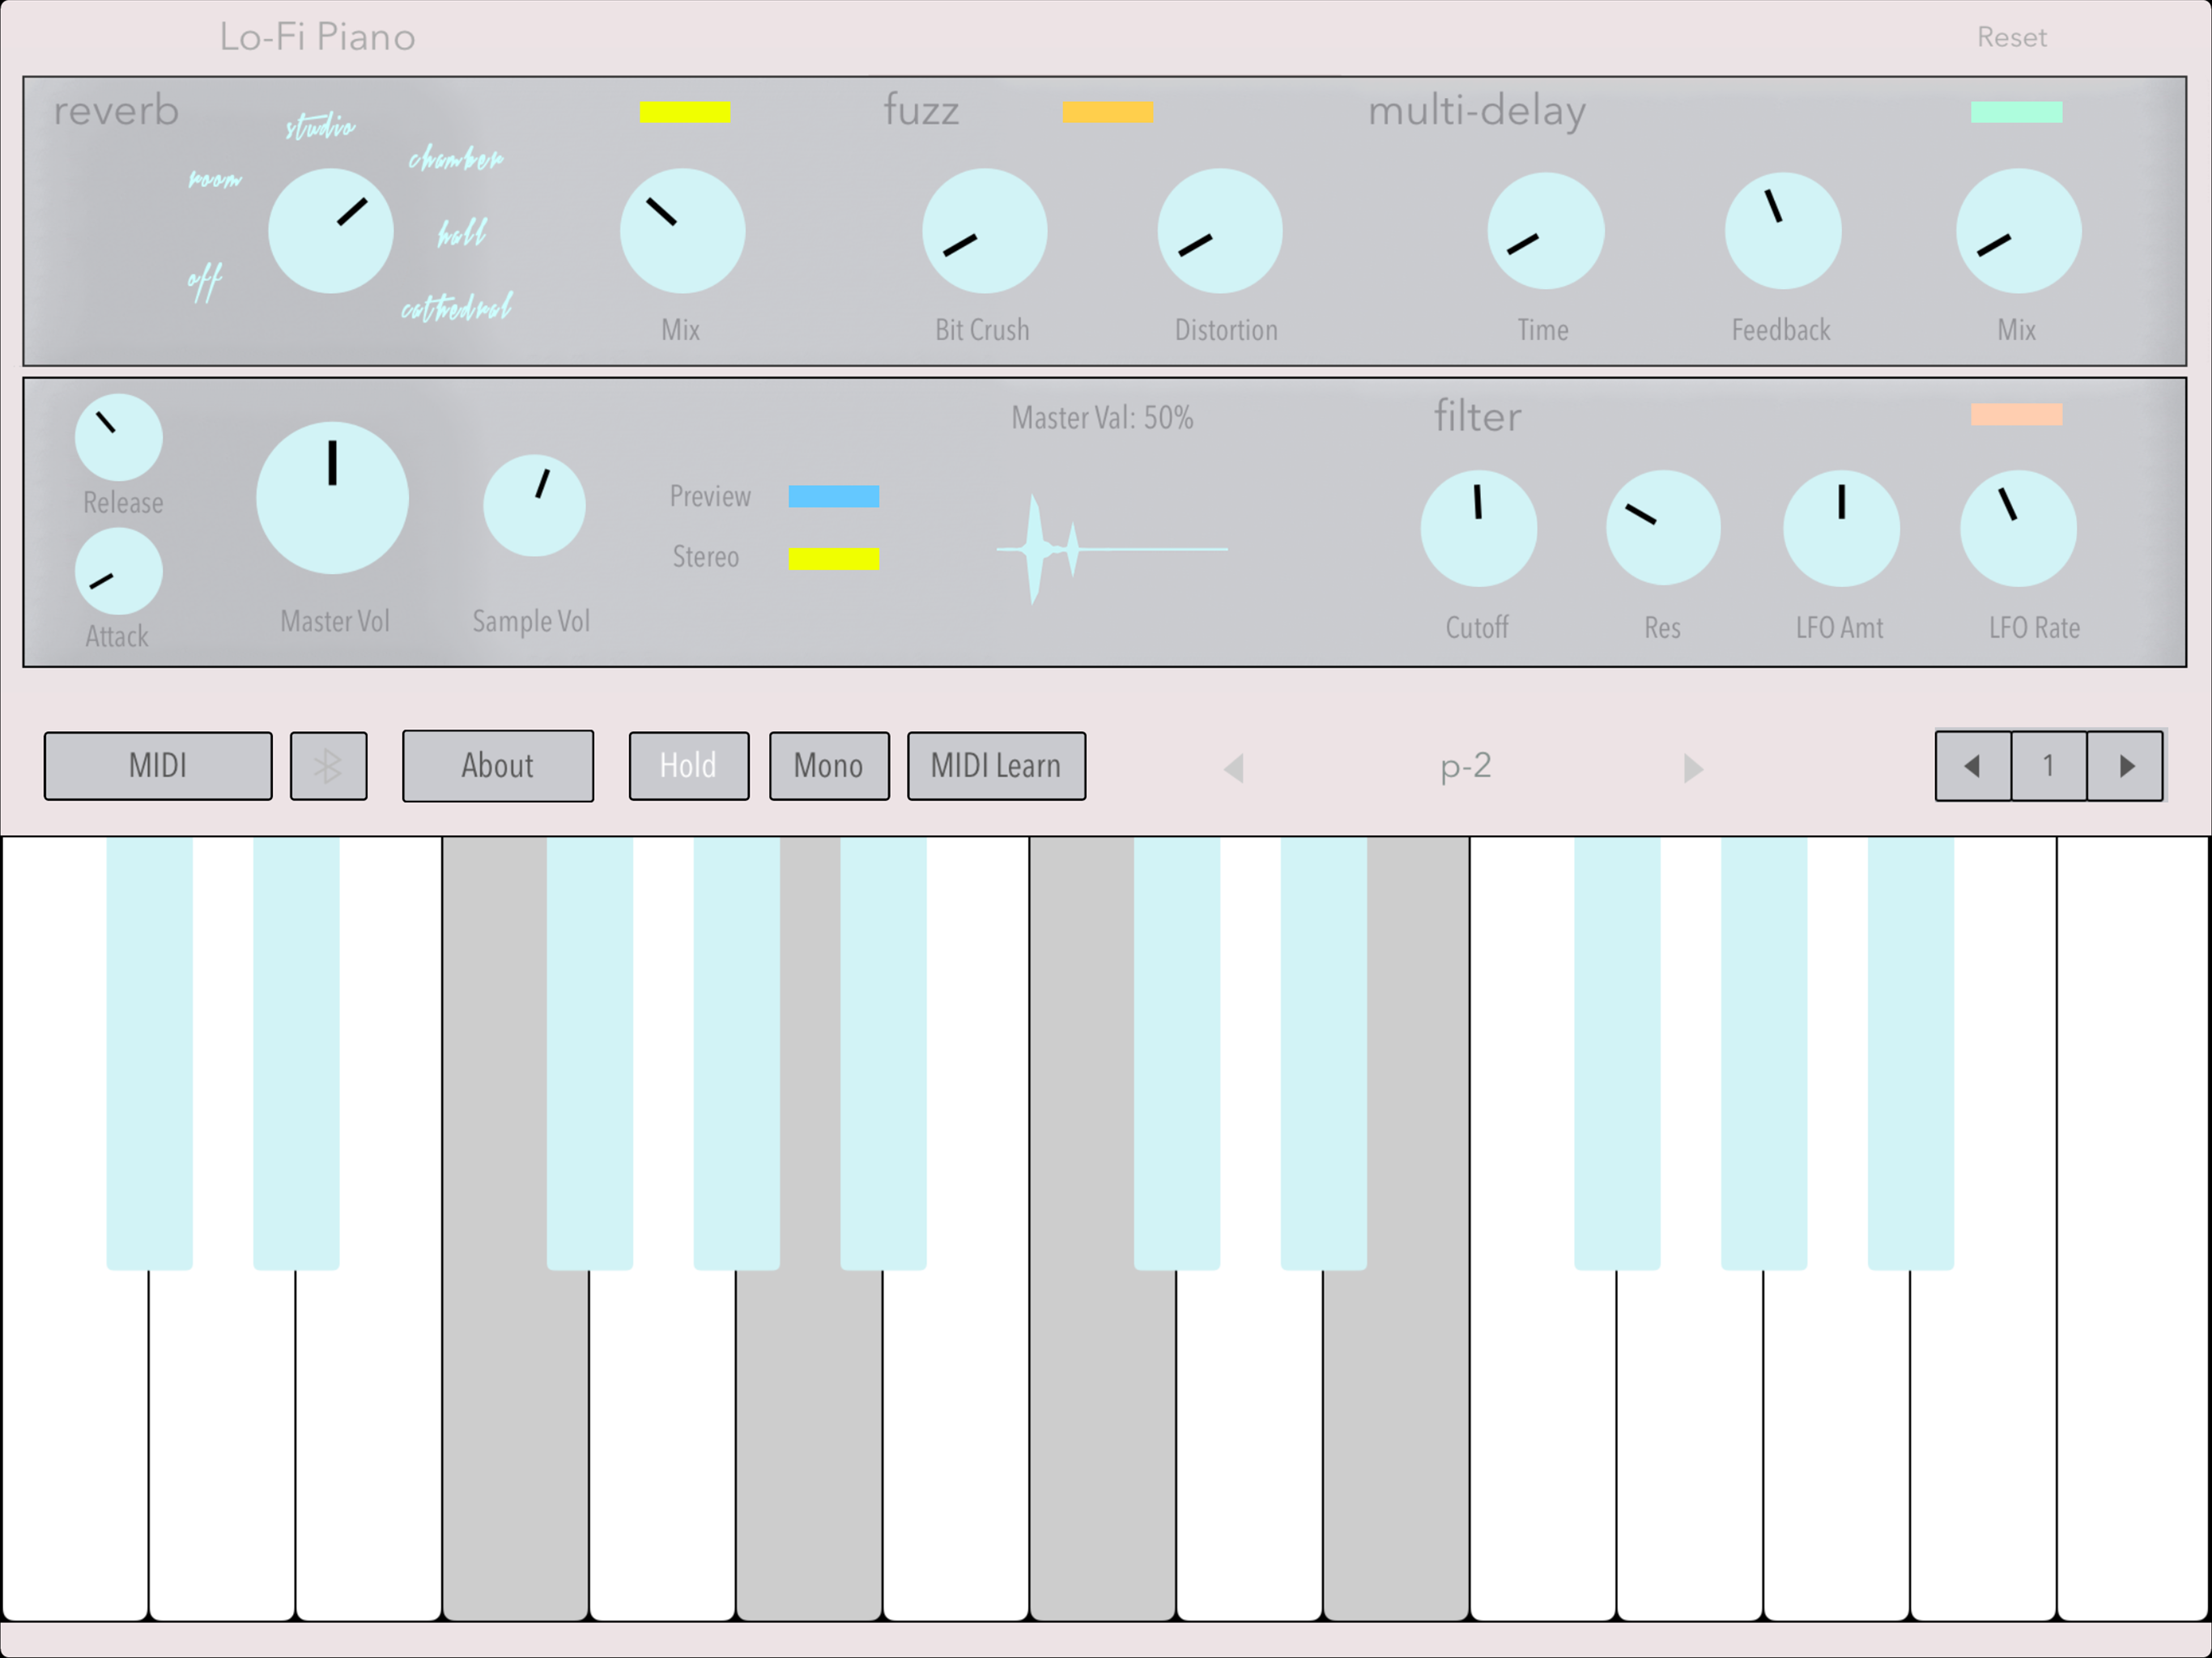The image size is (2212, 1658).
Task: Click the filter Res knob
Action: point(1663,528)
